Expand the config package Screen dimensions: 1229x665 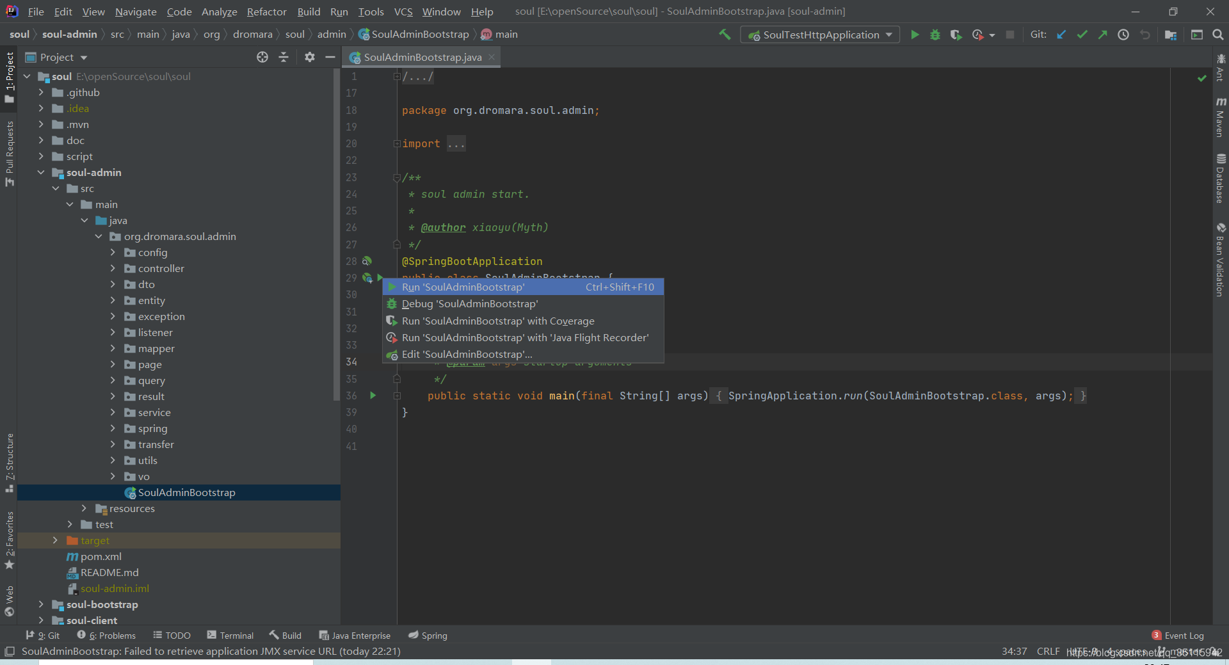pyautogui.click(x=113, y=252)
